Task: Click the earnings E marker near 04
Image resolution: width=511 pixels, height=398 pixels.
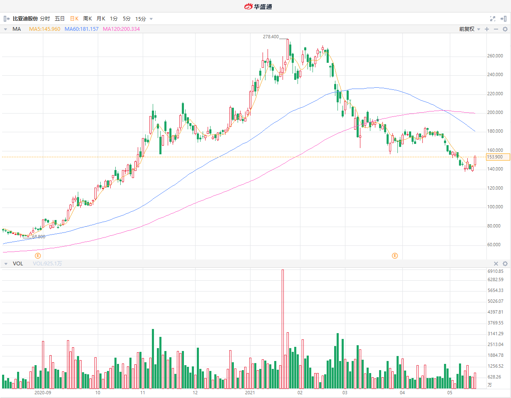Action: coord(395,255)
